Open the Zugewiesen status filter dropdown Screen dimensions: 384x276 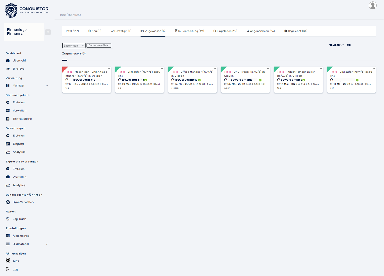pos(74,46)
